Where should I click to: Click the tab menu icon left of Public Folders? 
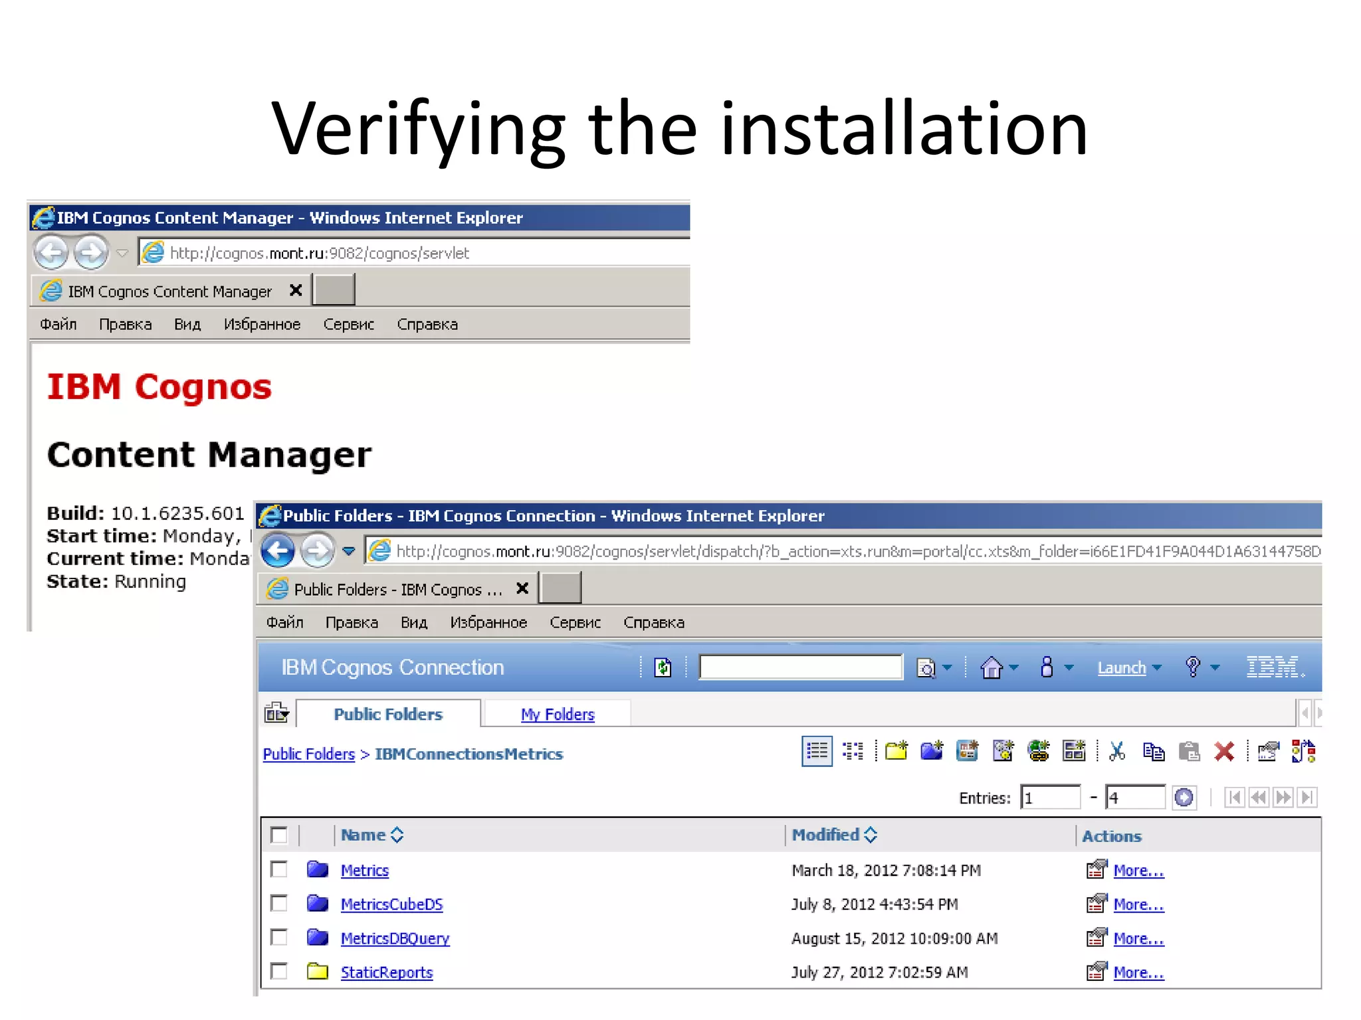276,713
